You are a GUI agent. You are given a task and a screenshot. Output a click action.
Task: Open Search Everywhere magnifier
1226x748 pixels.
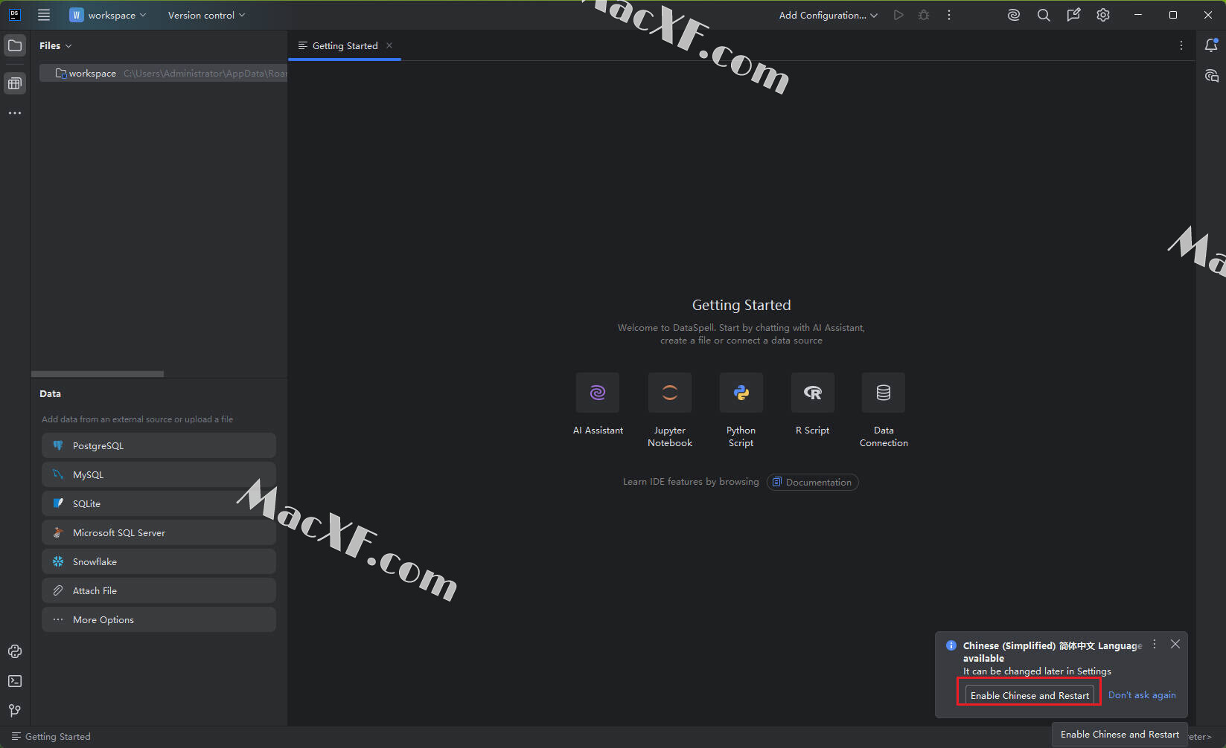pos(1044,15)
